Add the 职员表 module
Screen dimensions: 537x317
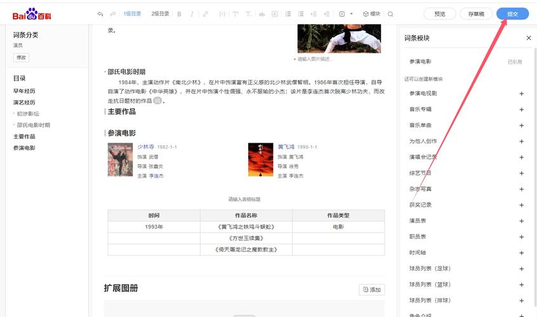point(521,236)
